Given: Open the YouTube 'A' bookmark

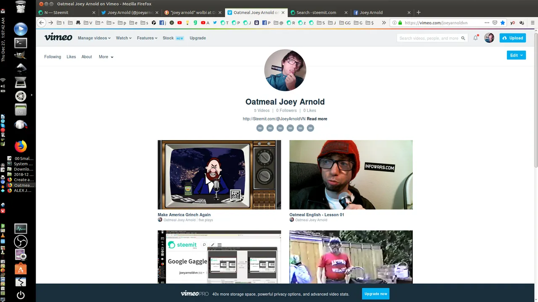Looking at the screenshot, I should coord(205,23).
